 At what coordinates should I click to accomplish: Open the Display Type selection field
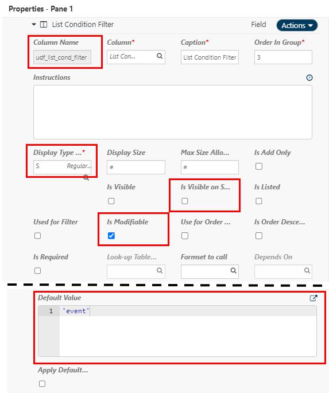[62, 167]
